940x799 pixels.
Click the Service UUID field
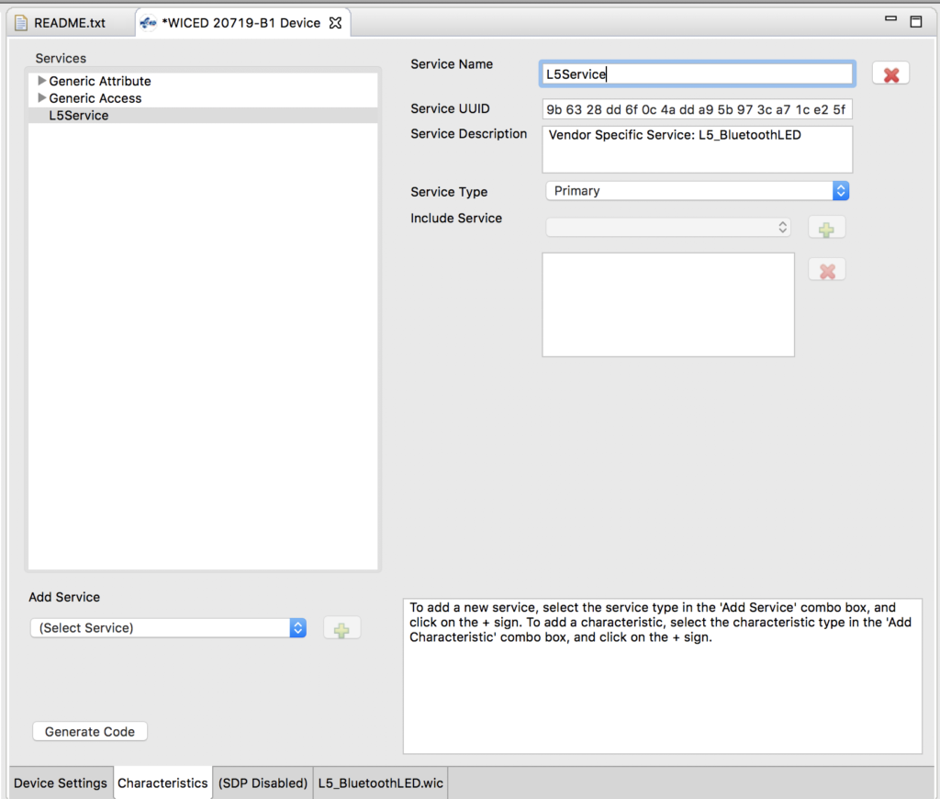698,109
